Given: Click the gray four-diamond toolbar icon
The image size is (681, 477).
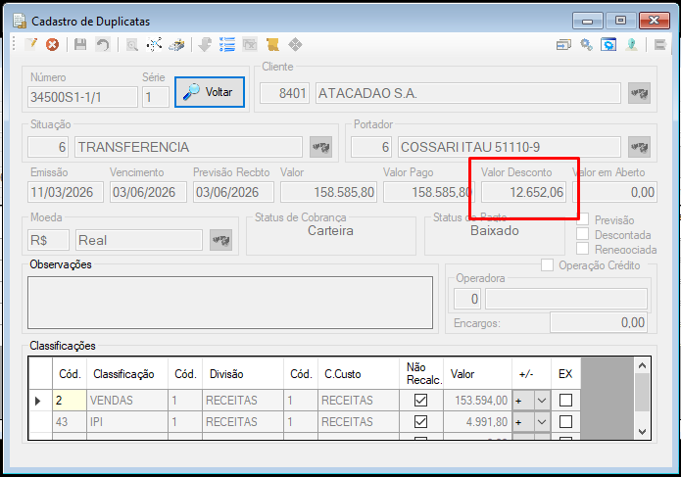Looking at the screenshot, I should [x=295, y=44].
